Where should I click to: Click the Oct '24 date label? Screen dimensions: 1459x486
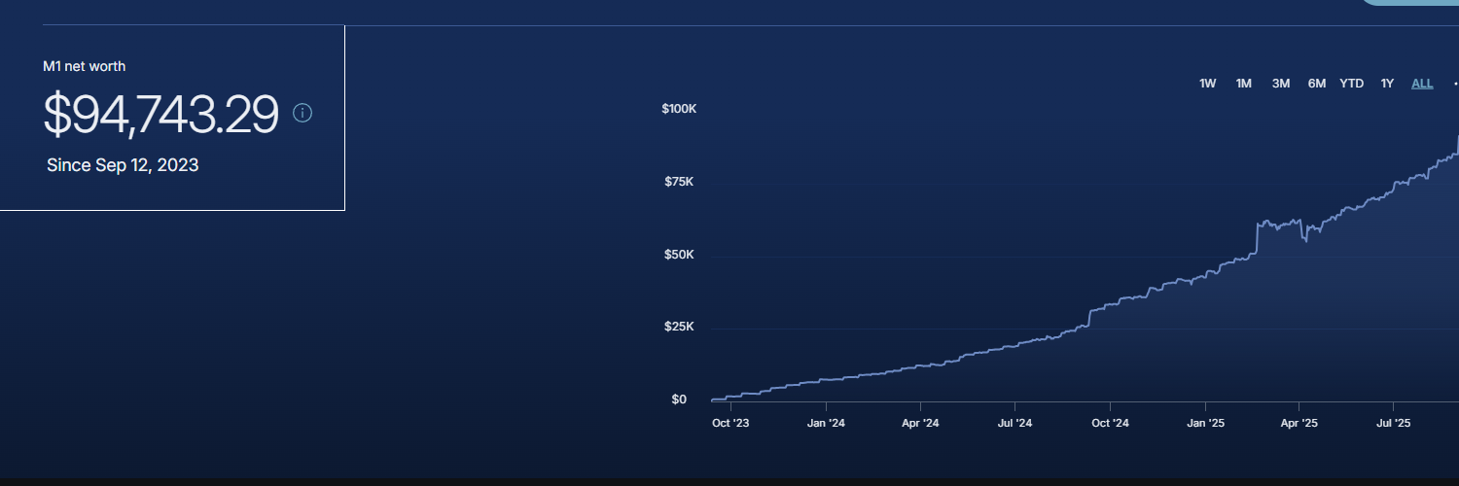coord(1110,424)
